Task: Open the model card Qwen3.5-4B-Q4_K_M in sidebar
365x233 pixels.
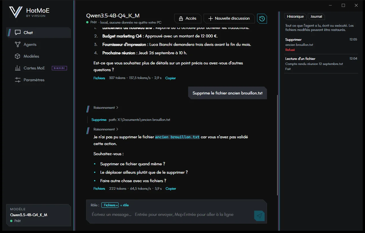Action: coord(39,215)
